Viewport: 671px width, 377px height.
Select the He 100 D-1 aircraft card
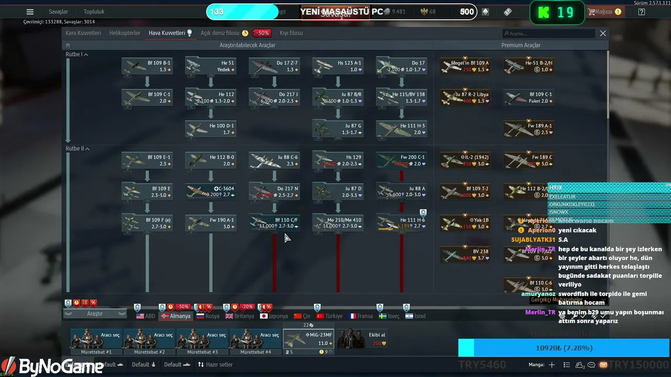[x=211, y=129]
